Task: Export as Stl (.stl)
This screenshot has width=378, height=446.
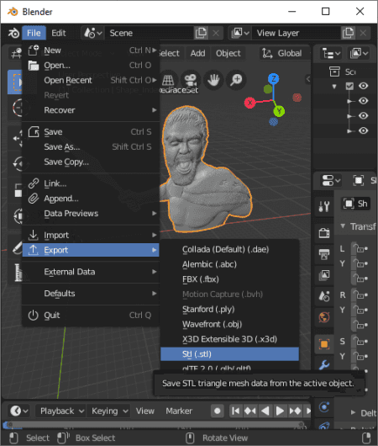Action: tap(229, 354)
